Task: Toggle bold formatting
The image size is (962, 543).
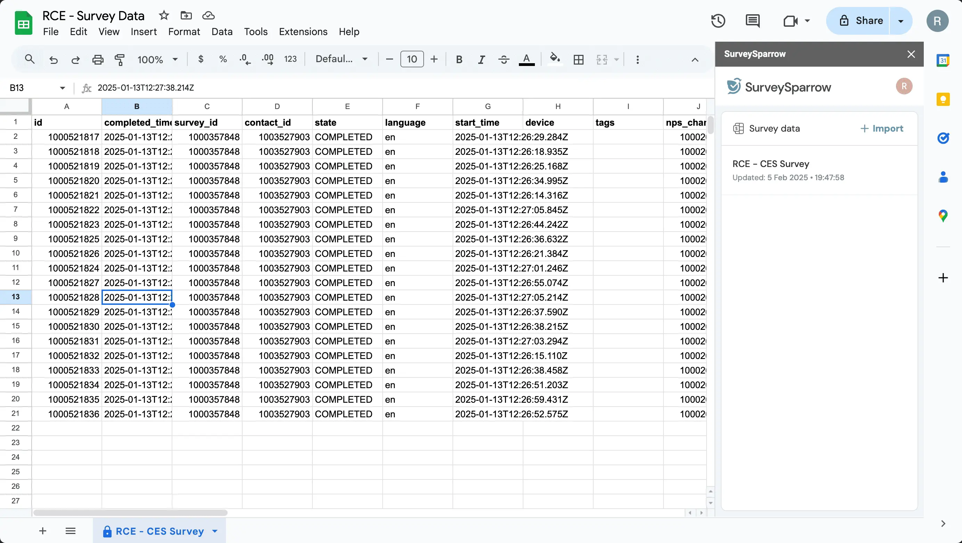Action: 459,59
